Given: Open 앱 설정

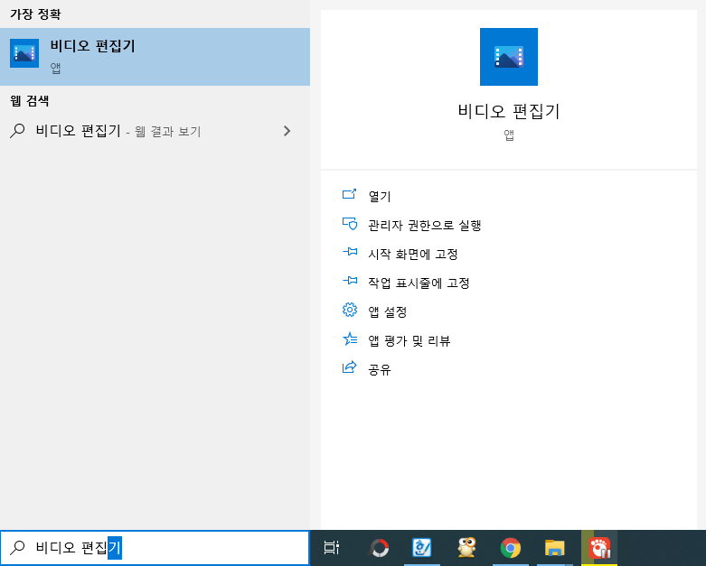Looking at the screenshot, I should click(388, 312).
